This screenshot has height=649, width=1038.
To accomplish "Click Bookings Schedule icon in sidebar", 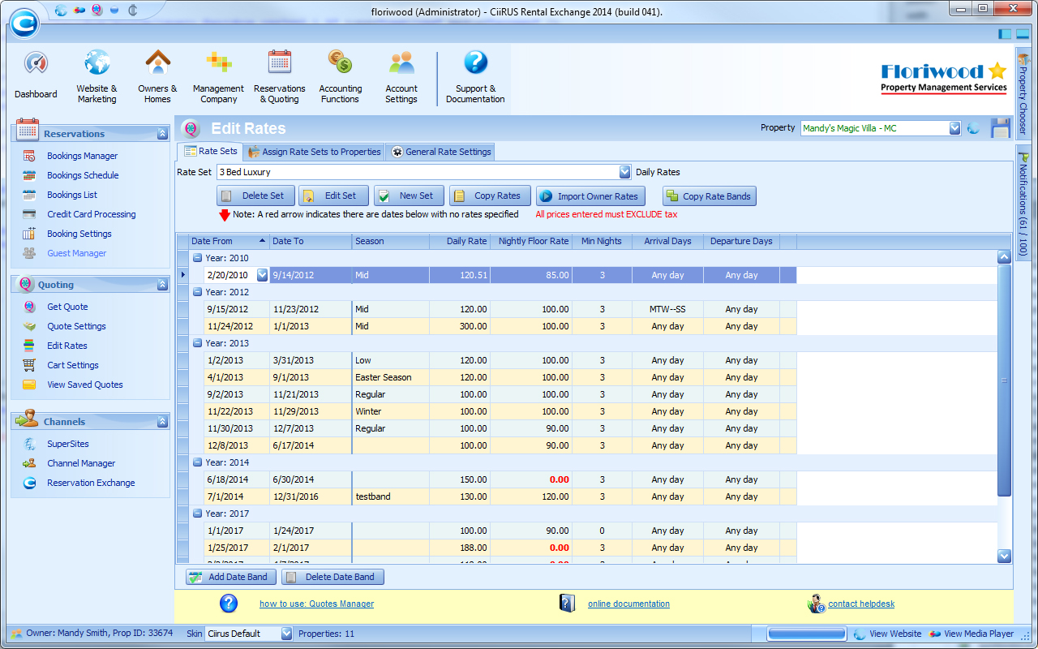I will (x=29, y=175).
